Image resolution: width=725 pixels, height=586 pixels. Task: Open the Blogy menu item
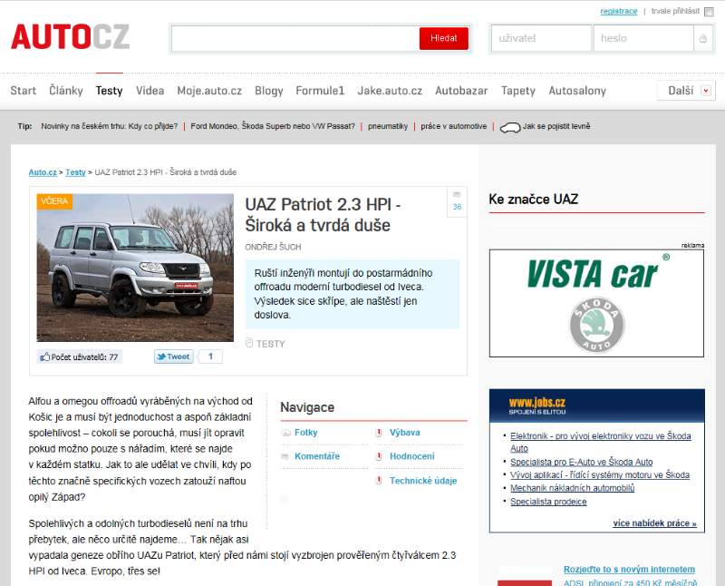click(268, 91)
